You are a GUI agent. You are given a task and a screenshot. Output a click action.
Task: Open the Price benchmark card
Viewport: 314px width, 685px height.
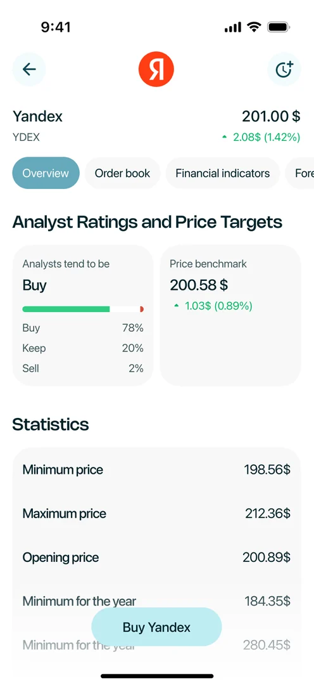coord(230,315)
